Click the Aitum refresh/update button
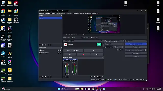 coord(97,54)
